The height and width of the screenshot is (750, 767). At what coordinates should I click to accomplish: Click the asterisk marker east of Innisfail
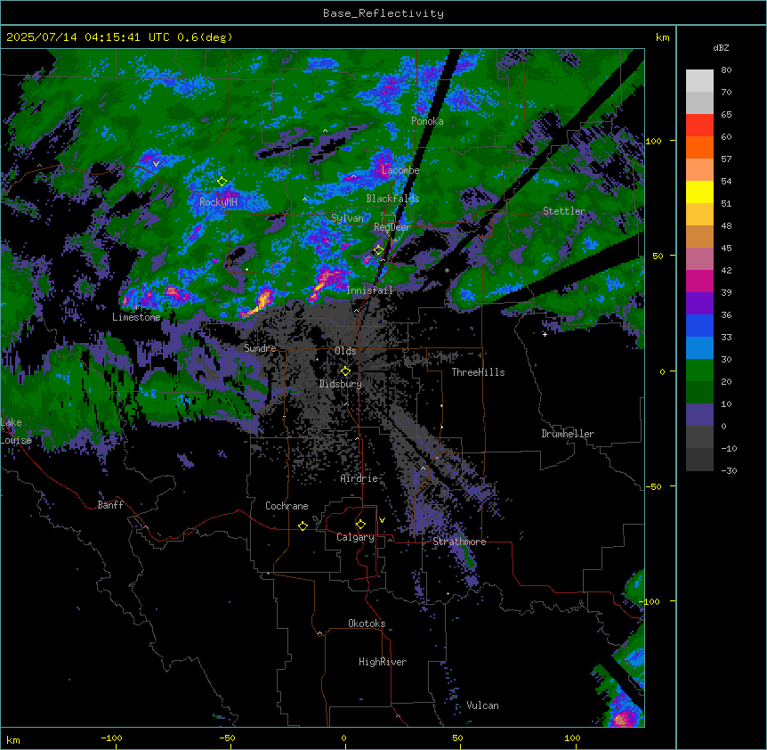(447, 270)
